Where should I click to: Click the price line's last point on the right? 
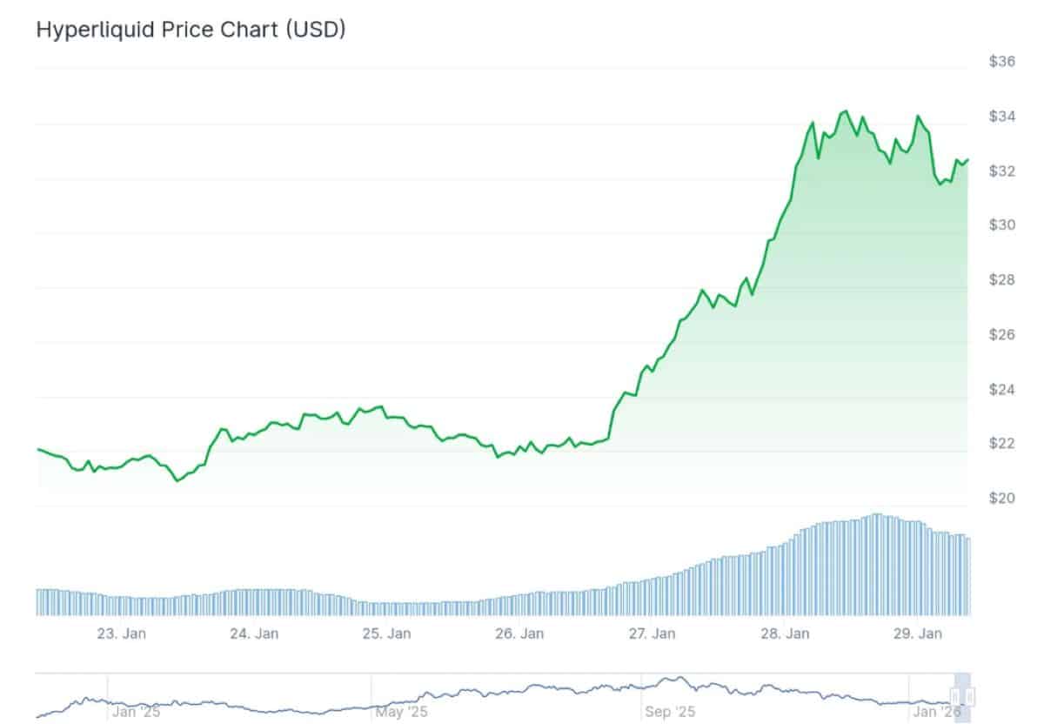tap(968, 159)
